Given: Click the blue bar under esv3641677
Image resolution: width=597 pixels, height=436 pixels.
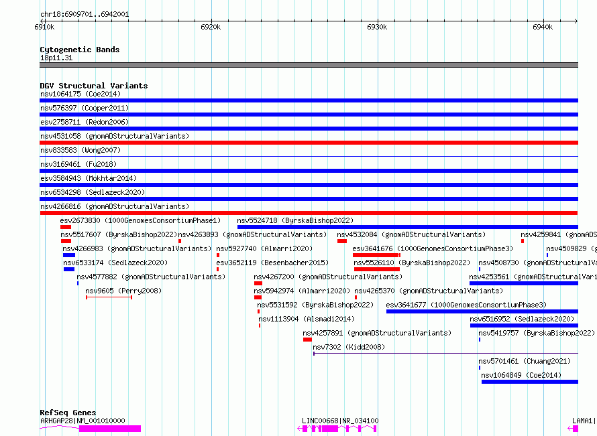Looking at the screenshot, I should coord(482,311).
